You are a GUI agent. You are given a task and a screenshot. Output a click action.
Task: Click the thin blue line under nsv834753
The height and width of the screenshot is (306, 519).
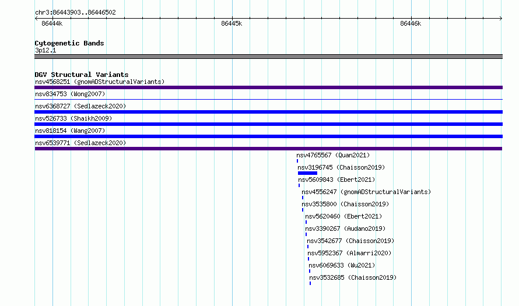point(268,99)
